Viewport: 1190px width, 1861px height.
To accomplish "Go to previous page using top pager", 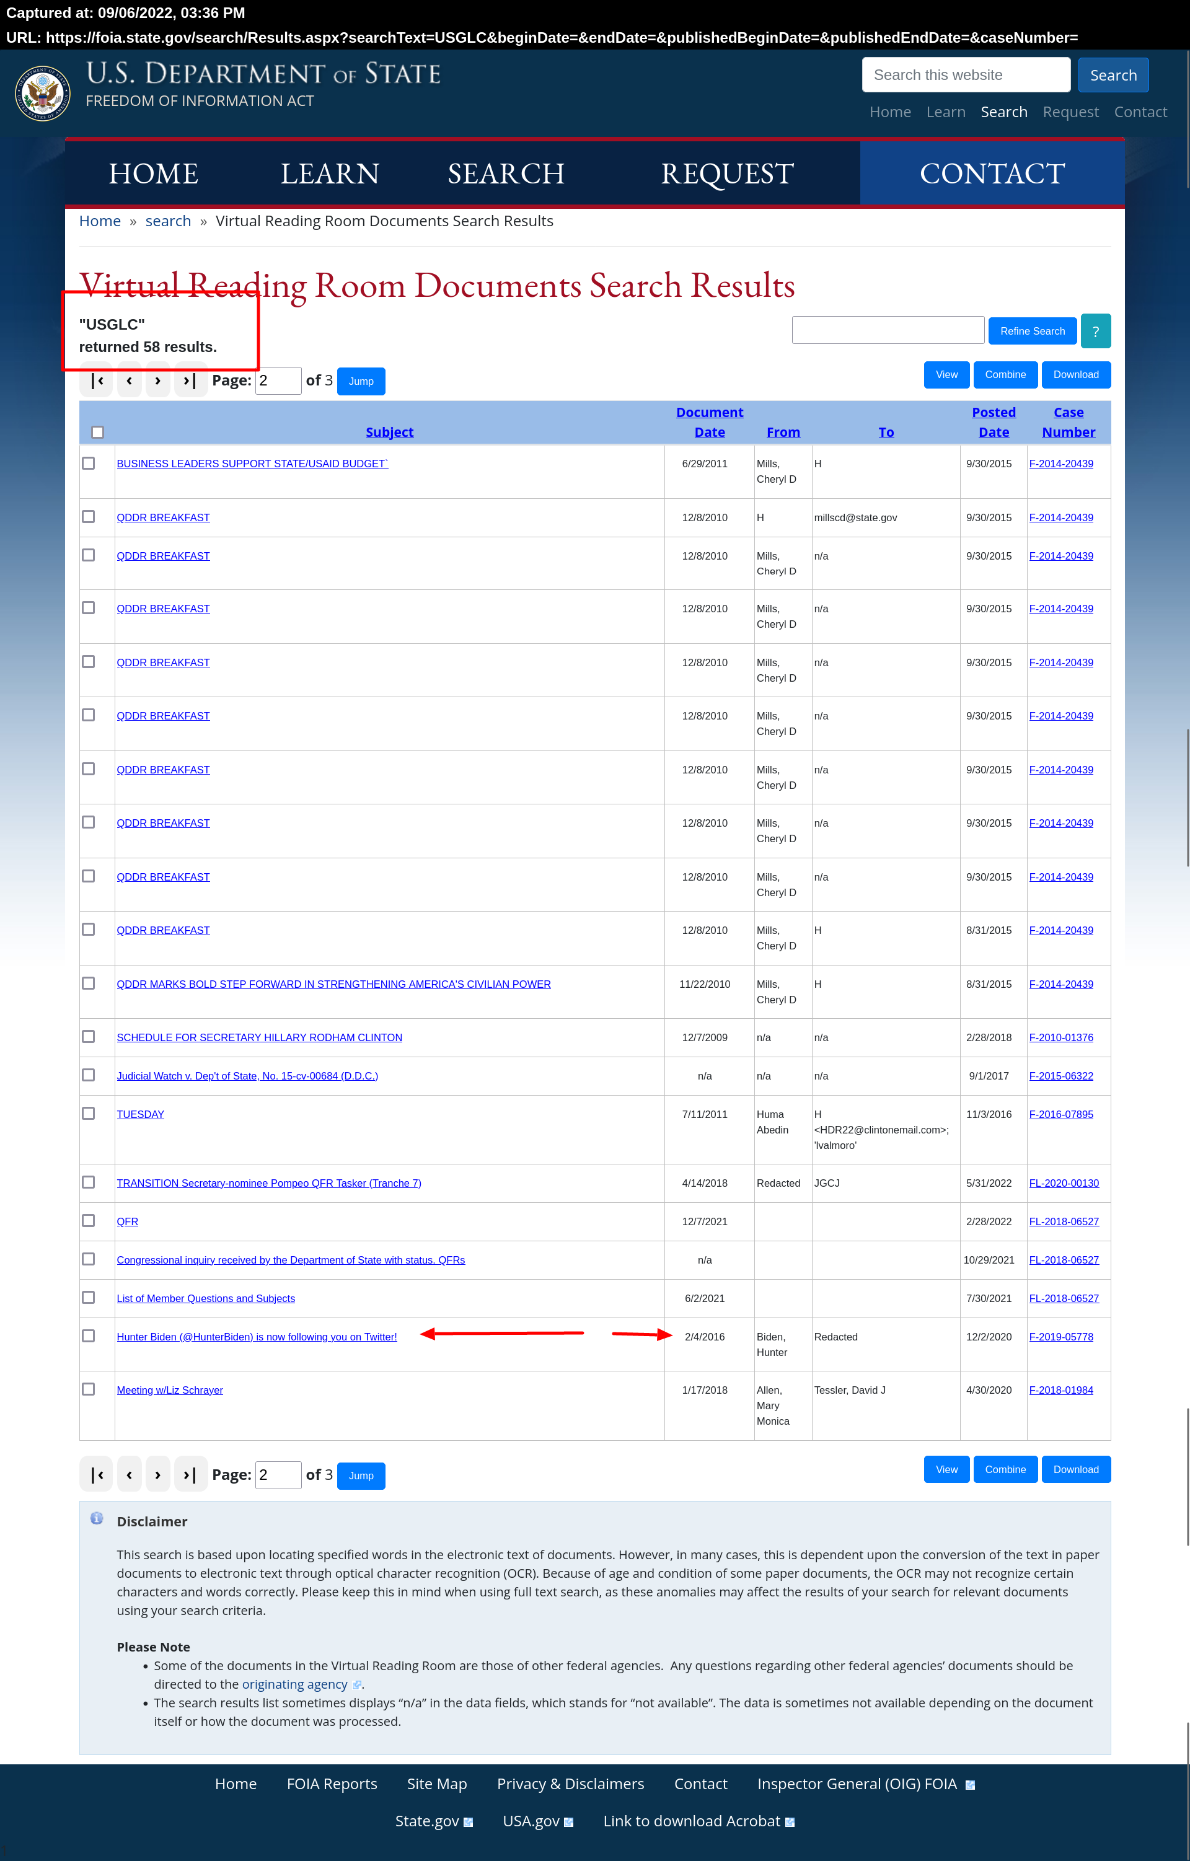I will 129,381.
